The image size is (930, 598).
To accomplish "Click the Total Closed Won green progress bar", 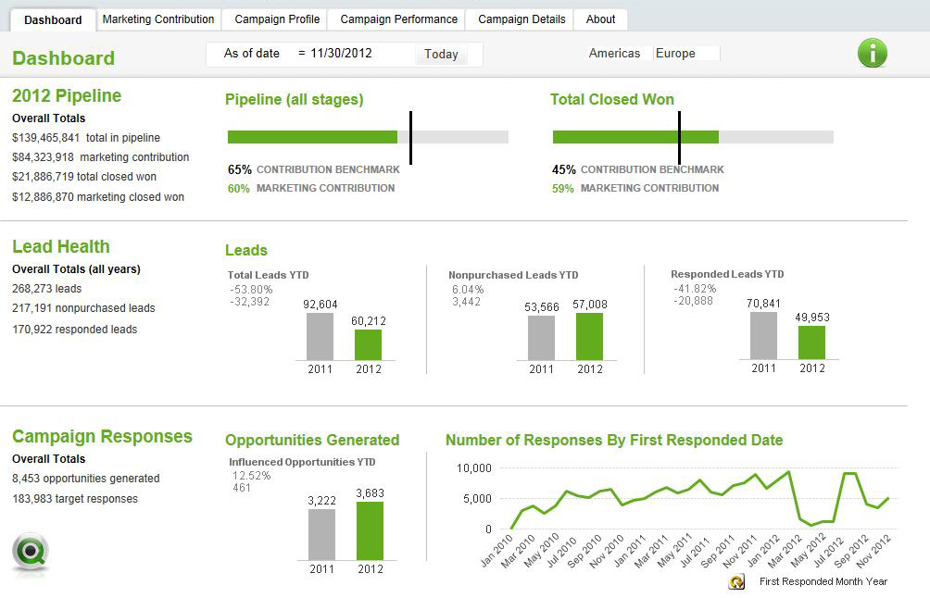I will pos(635,137).
